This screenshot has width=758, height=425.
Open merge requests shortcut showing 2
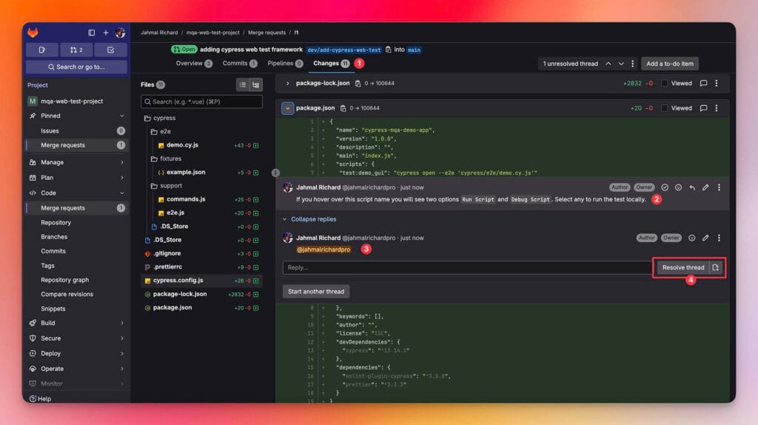pos(76,50)
